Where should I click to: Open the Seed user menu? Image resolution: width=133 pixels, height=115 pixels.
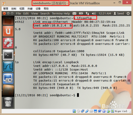pos(119,13)
